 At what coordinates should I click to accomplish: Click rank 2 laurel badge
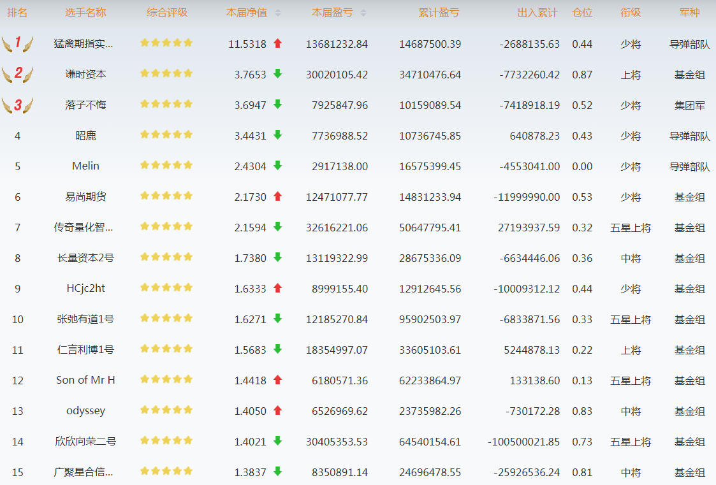point(17,75)
